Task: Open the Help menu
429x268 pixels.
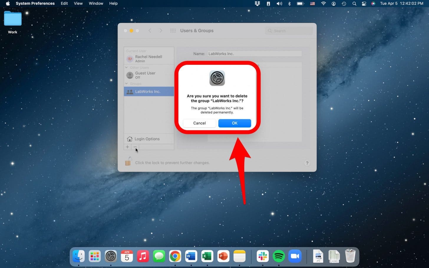Action: (113, 4)
